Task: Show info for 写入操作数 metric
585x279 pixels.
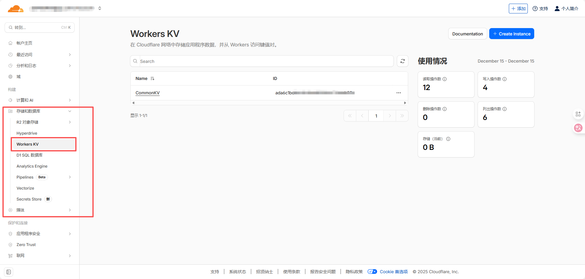Action: tap(505, 79)
